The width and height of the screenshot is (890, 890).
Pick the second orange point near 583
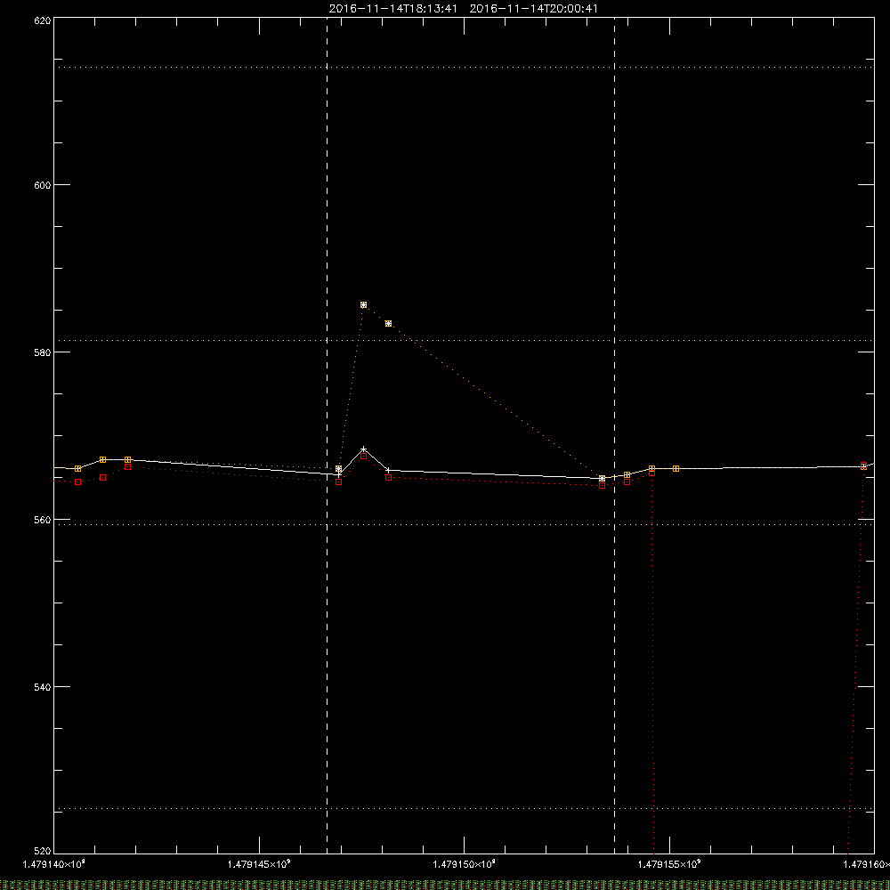(x=388, y=324)
